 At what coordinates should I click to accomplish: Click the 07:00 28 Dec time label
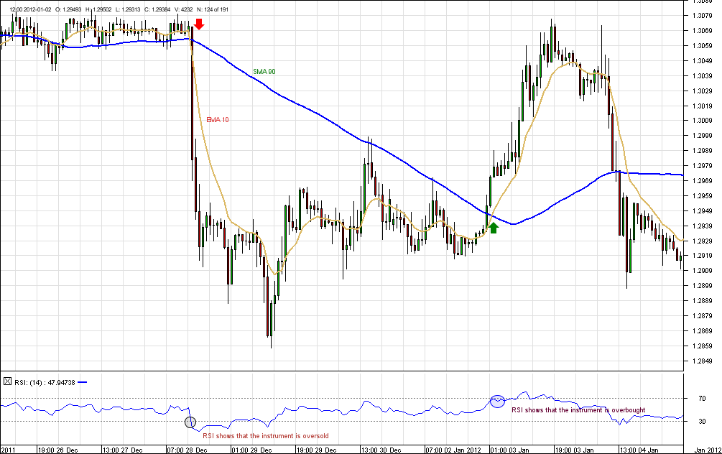tap(187, 450)
